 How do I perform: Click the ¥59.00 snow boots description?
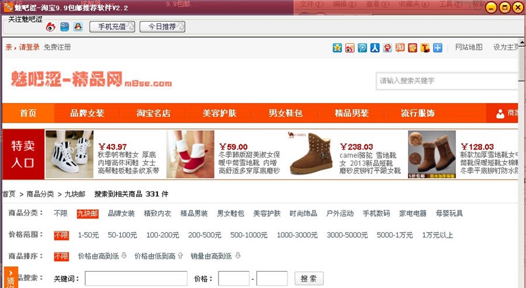click(x=249, y=163)
